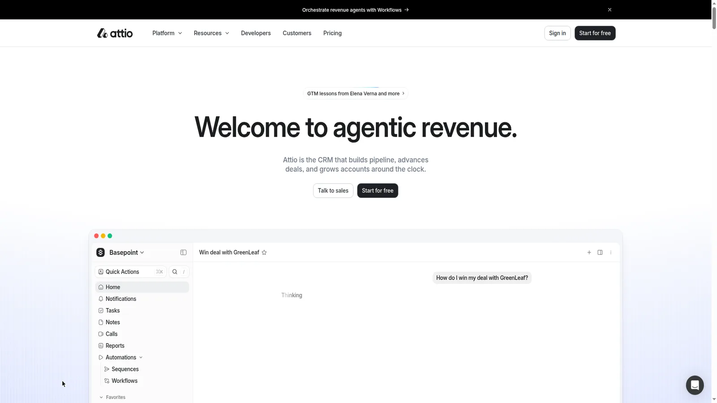
Task: Open the chat widget icon
Action: click(x=695, y=385)
